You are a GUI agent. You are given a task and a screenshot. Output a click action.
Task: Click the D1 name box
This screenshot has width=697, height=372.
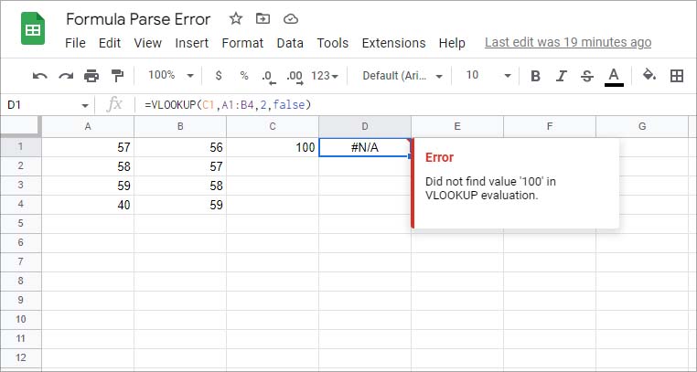point(42,105)
